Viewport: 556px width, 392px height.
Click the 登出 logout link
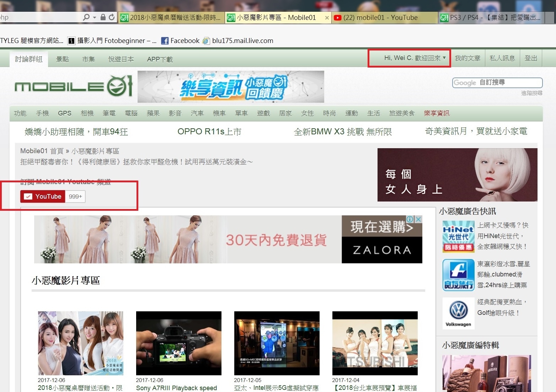coord(531,58)
